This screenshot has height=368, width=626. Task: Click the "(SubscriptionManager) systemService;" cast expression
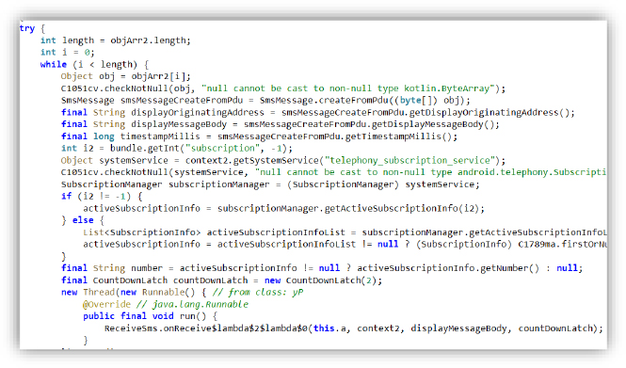pos(383,184)
